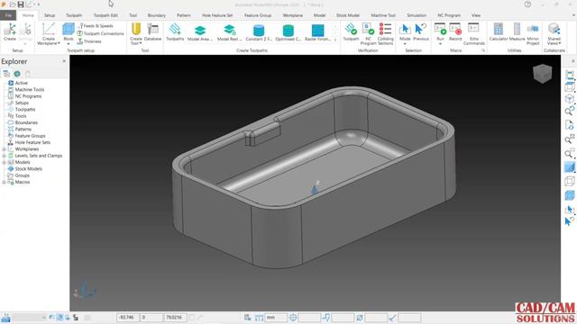
Task: Switch to the Setup ribbon tab
Action: [50, 15]
